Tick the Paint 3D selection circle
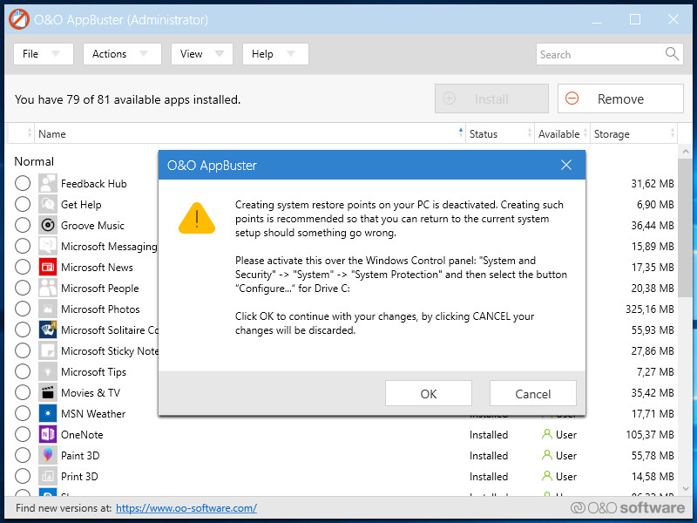697x523 pixels. (x=23, y=455)
